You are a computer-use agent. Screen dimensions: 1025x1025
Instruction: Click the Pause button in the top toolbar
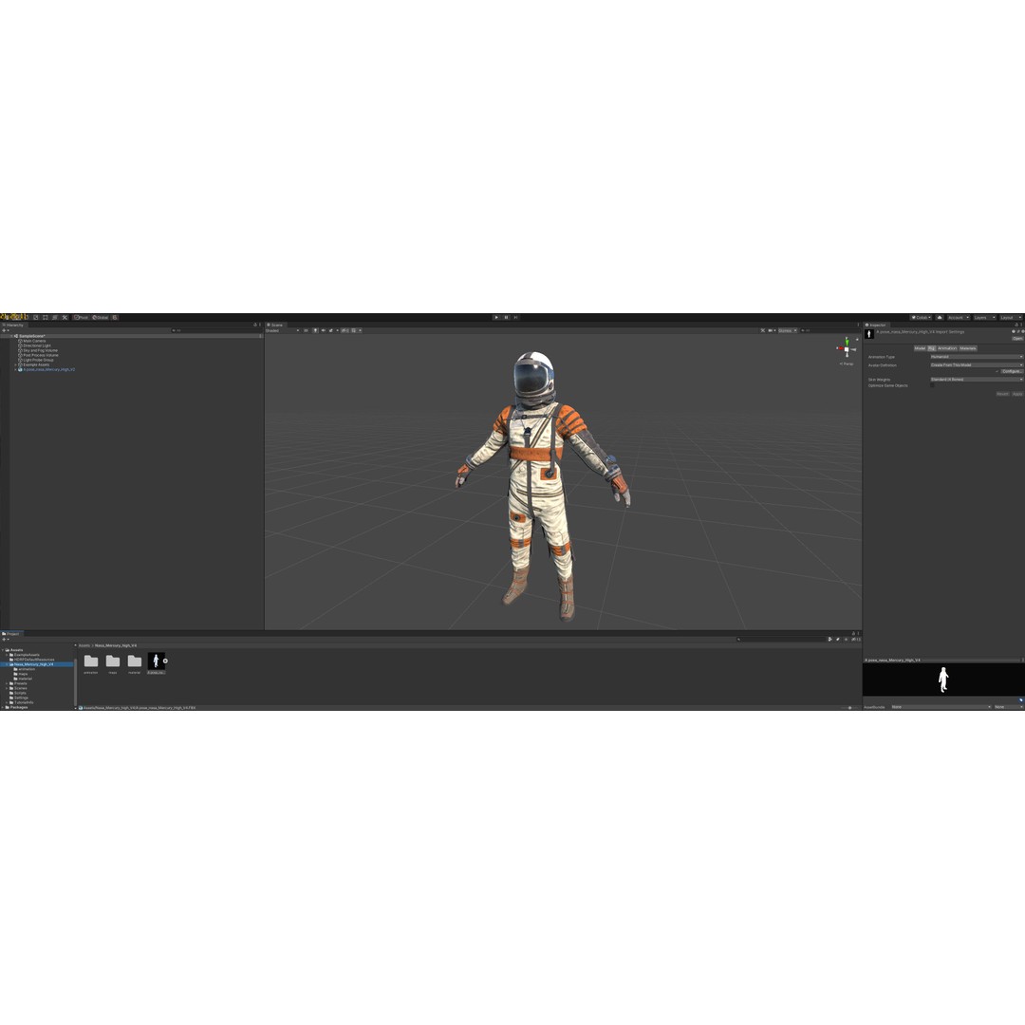[506, 317]
